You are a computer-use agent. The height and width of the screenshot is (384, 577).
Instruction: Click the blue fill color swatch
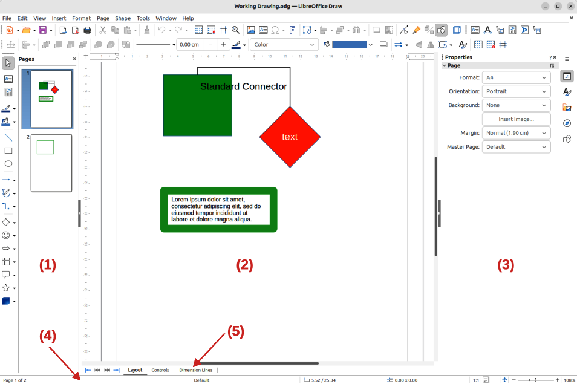[x=349, y=45]
